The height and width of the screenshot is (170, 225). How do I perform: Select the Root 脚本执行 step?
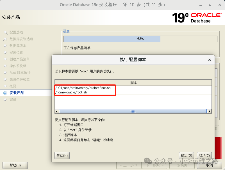(x=20, y=73)
